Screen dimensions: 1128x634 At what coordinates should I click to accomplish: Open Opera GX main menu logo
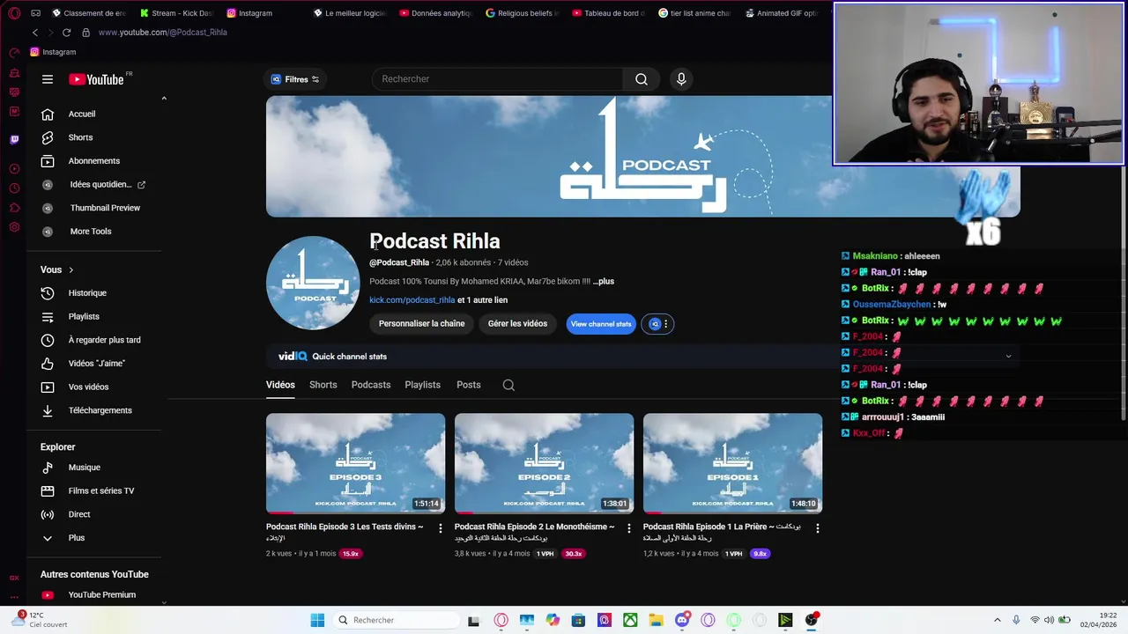[x=13, y=13]
